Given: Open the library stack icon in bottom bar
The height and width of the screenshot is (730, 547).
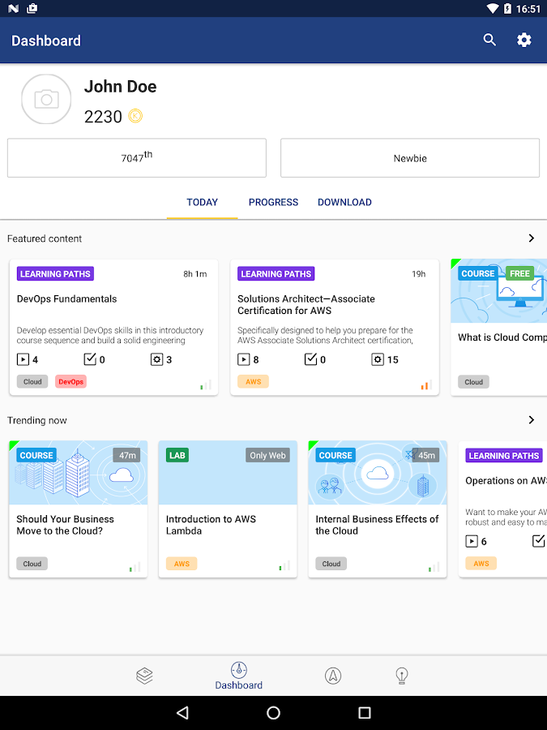Looking at the screenshot, I should (145, 675).
